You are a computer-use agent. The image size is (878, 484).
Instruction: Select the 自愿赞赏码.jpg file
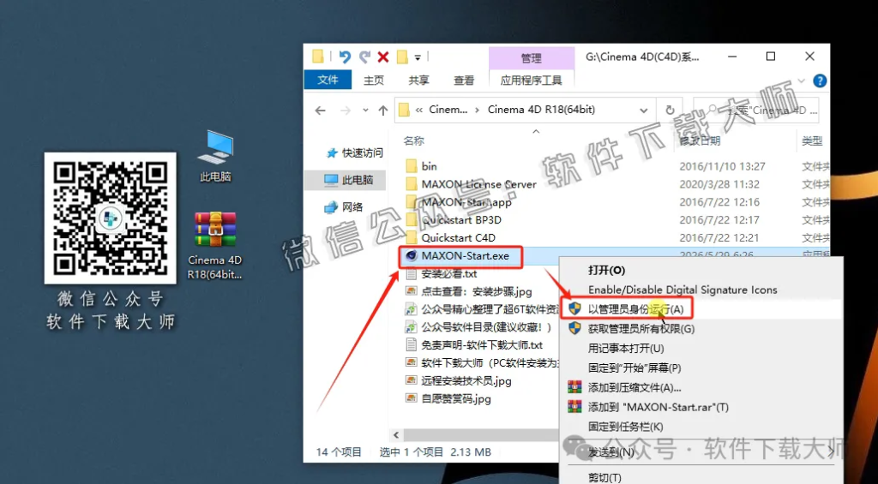[448, 399]
